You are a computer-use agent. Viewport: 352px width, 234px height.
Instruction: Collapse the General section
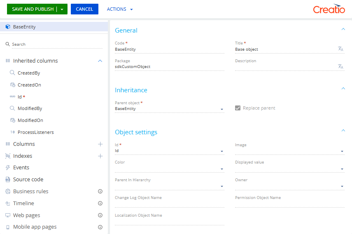point(343,29)
